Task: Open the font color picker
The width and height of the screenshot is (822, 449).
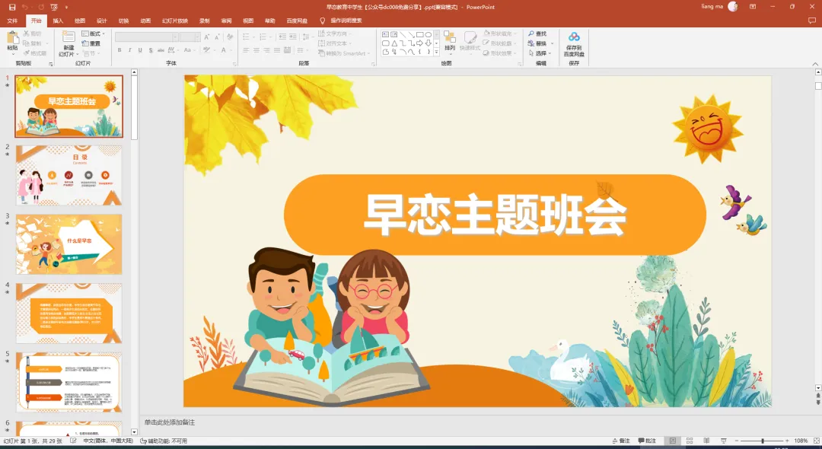Action: [x=225, y=50]
